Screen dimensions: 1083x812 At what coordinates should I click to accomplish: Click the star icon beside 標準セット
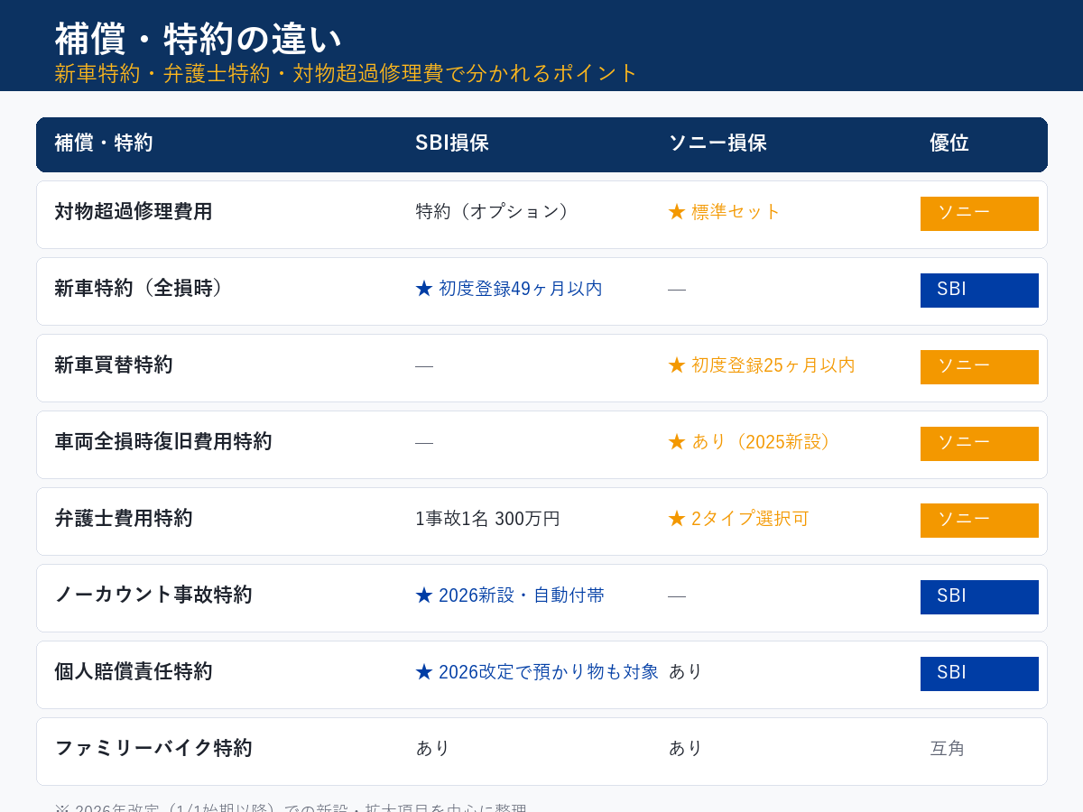[x=674, y=212]
